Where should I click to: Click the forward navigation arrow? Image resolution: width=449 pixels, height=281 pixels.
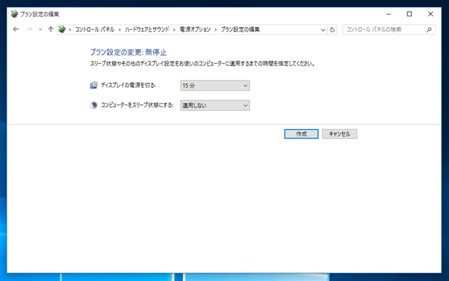pos(29,29)
